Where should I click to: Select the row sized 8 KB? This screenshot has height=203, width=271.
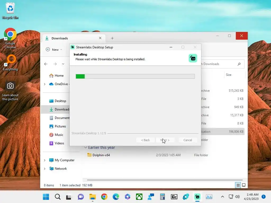pyautogui.click(x=223, y=123)
